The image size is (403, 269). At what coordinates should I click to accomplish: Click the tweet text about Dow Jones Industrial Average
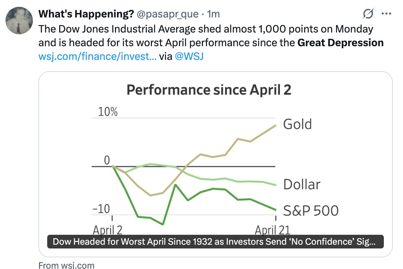211,36
